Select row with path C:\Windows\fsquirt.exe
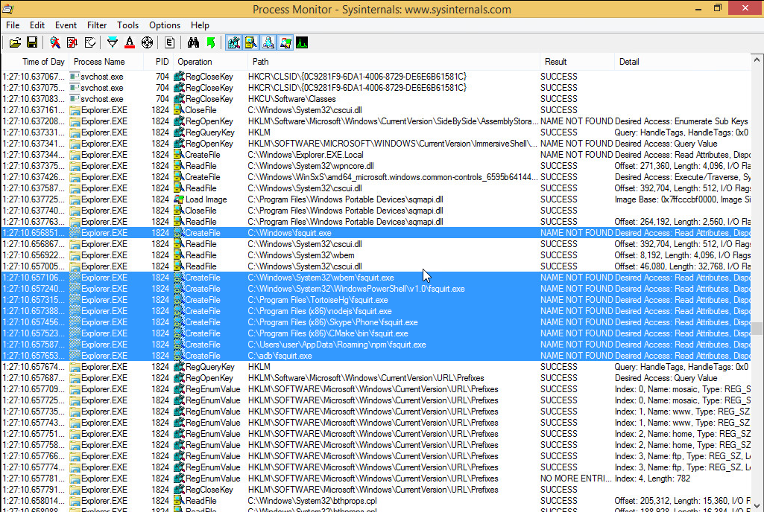Viewport: 764px width, 512px height. (x=376, y=233)
